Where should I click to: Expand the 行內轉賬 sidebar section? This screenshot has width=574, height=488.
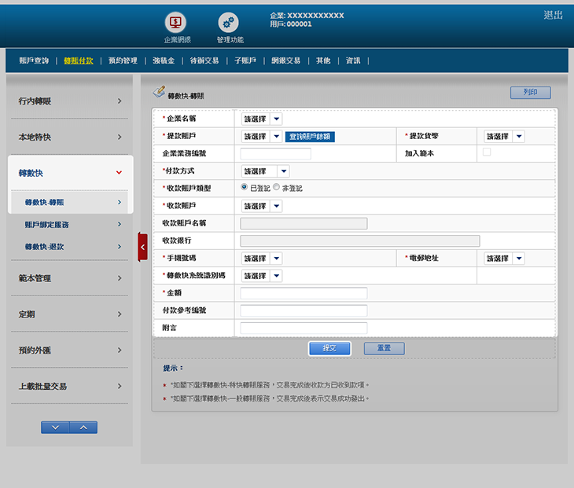68,101
